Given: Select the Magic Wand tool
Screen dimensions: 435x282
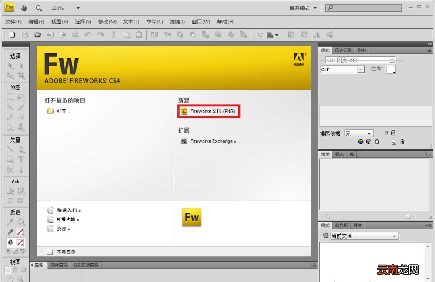Looking at the screenshot, I should tap(10, 107).
